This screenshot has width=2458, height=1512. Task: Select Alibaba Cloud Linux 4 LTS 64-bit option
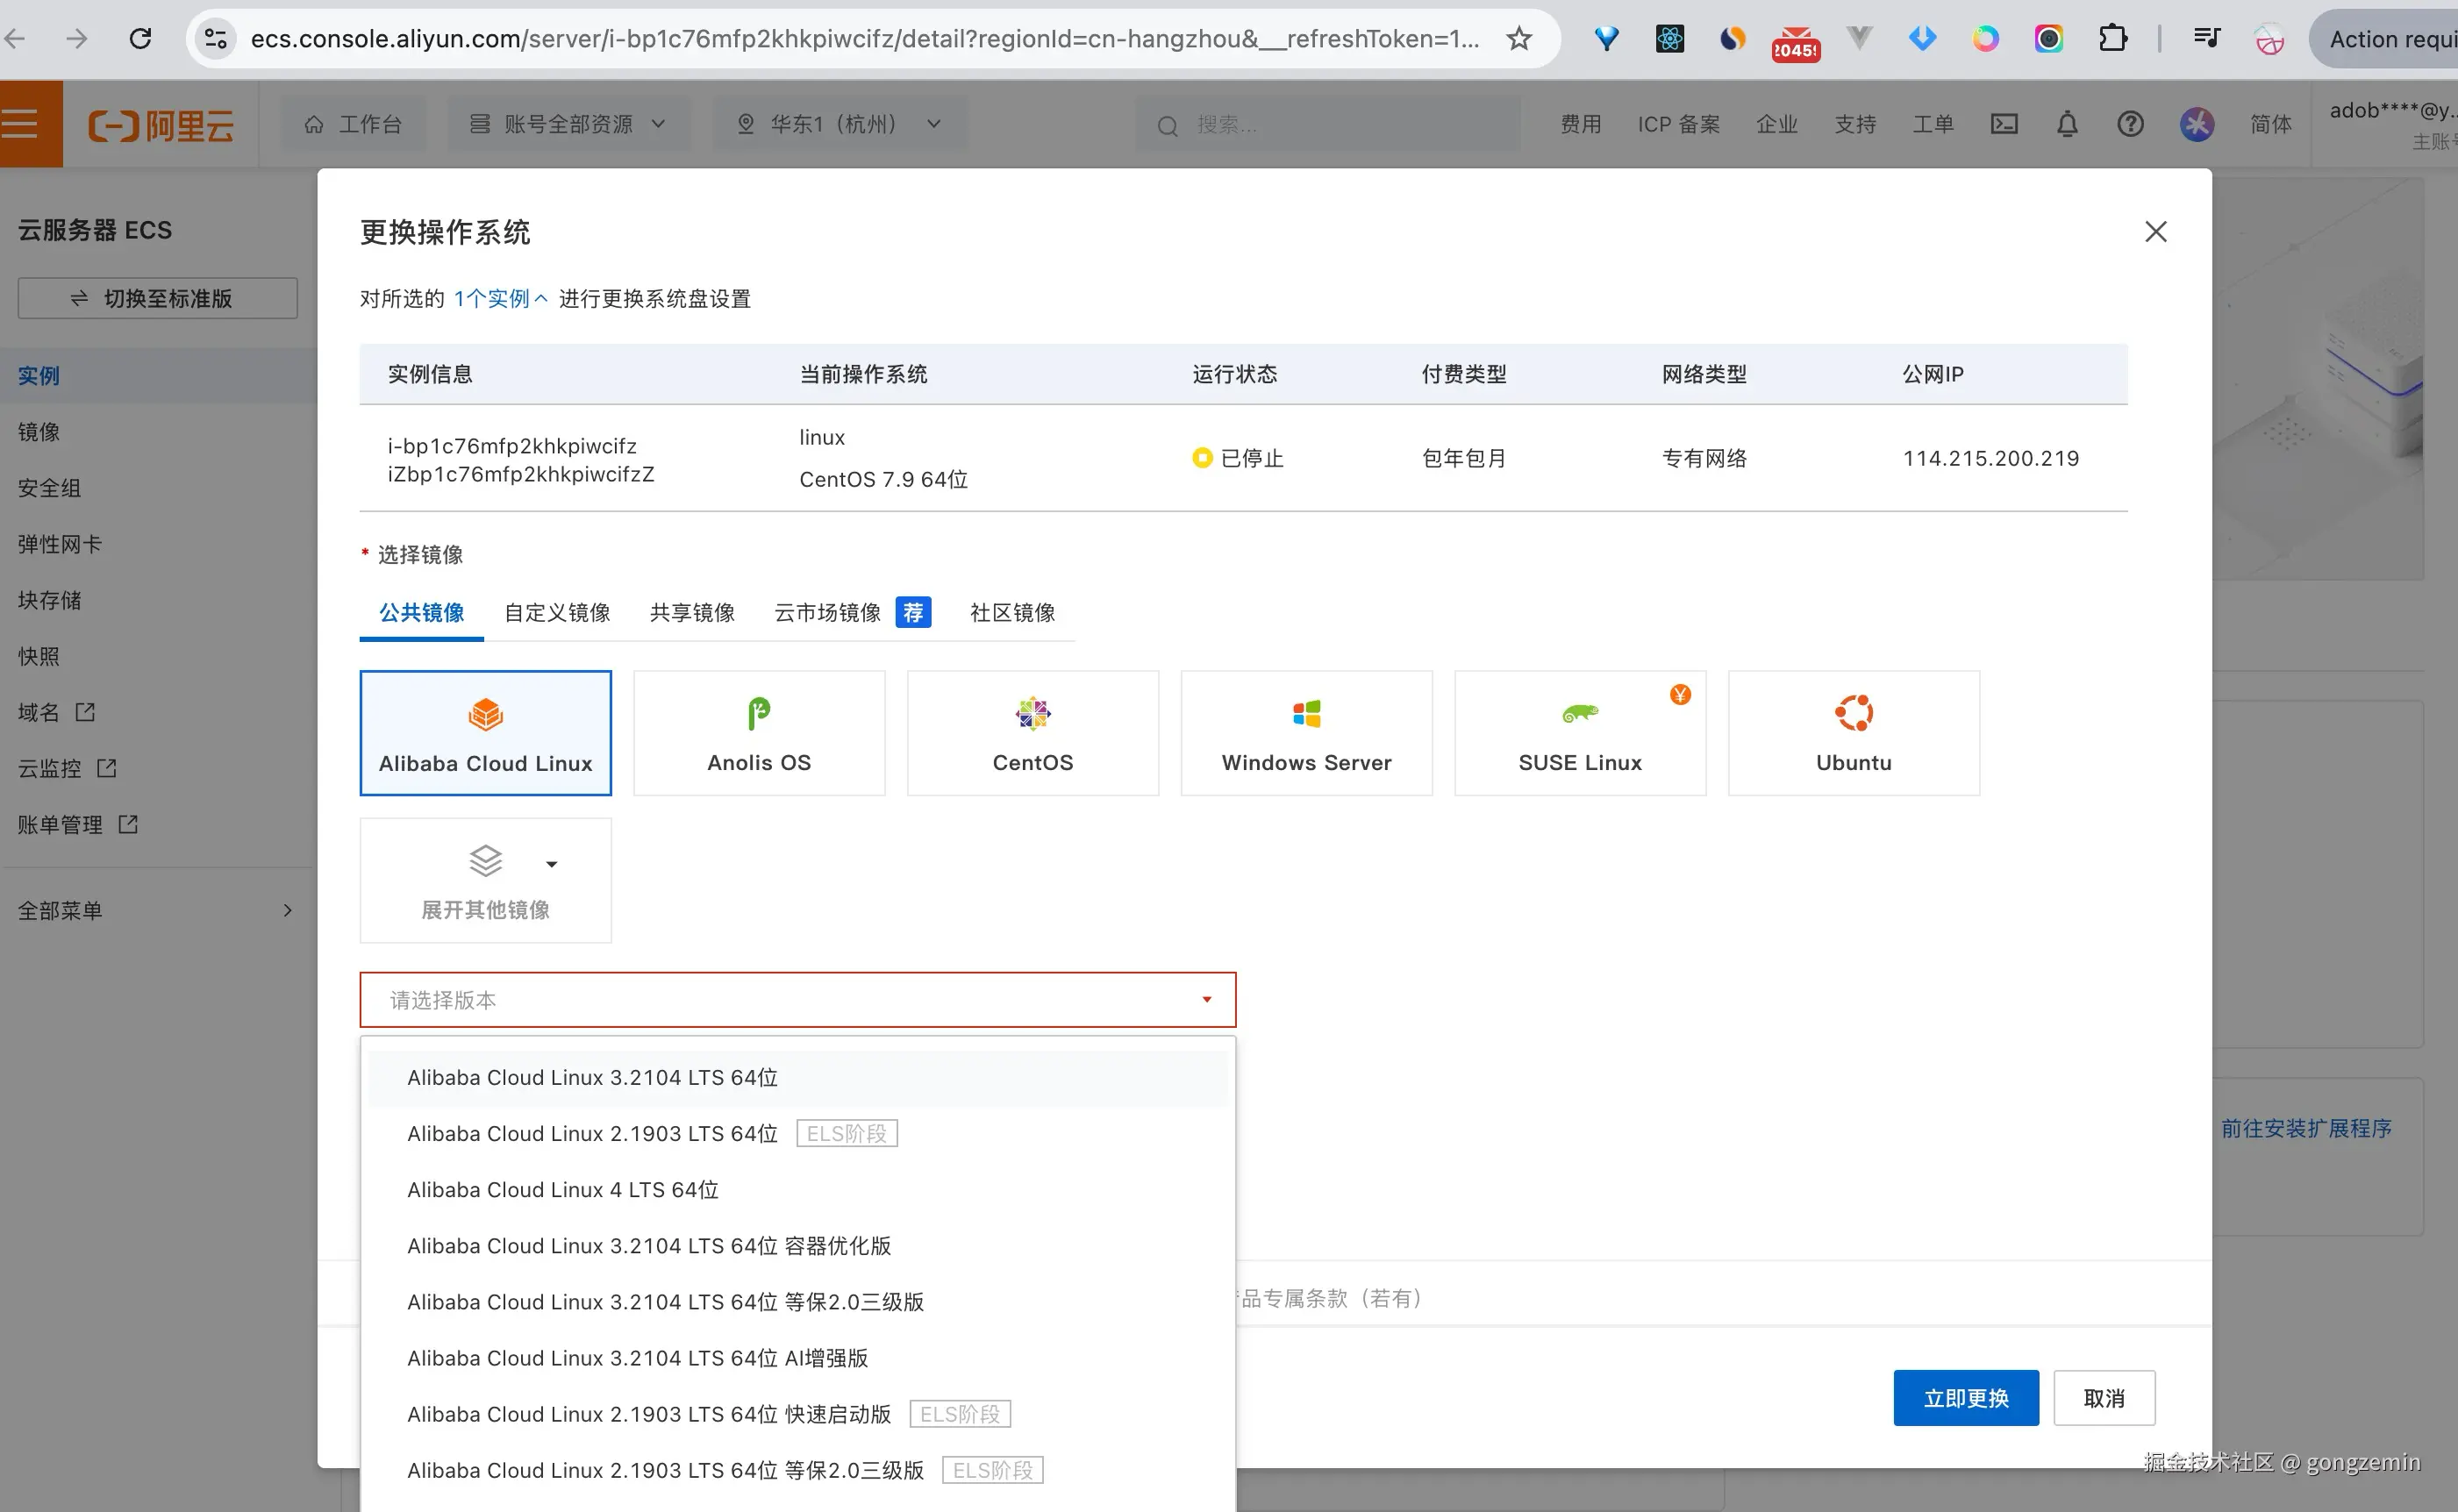click(562, 1189)
